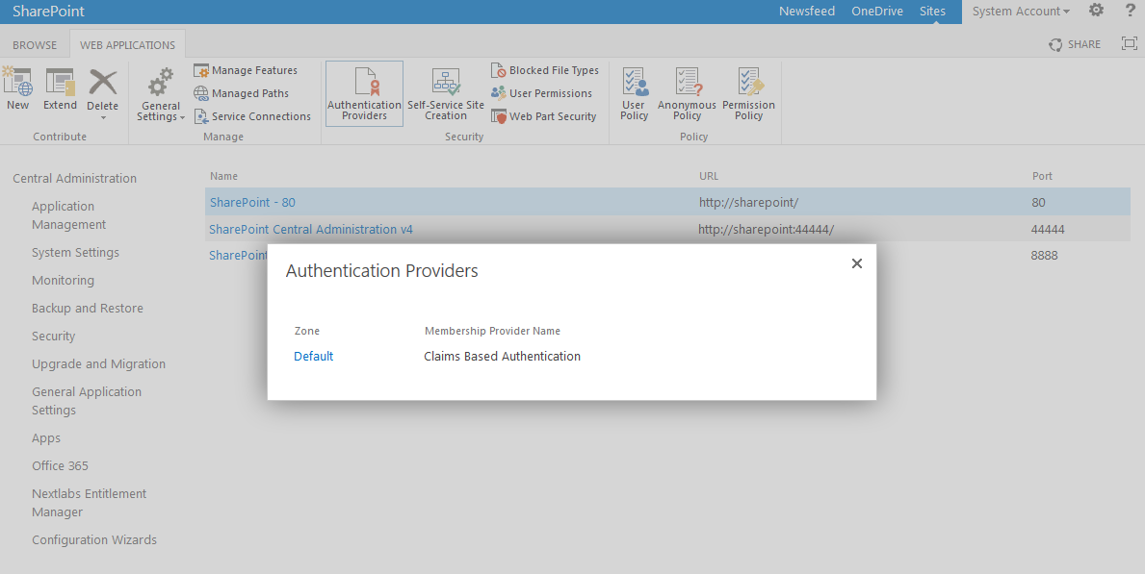
Task: Open Newsfeed in the top bar
Action: [x=807, y=11]
